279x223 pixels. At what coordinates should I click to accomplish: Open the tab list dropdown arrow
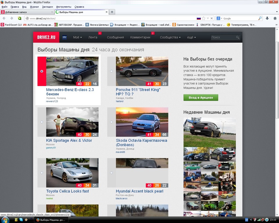tap(277, 12)
